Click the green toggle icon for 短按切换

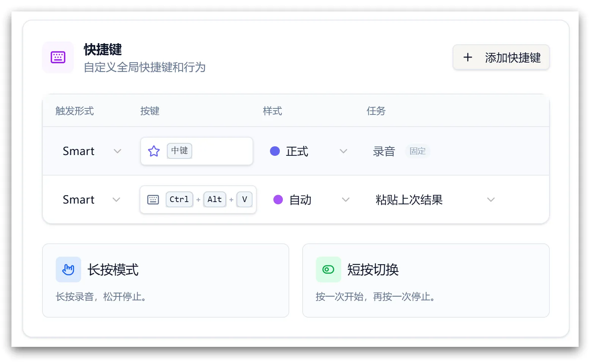click(x=328, y=270)
